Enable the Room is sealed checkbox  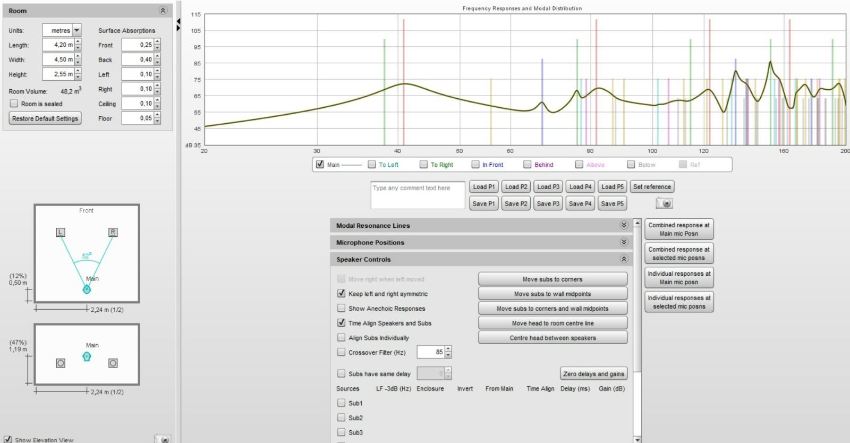pyautogui.click(x=14, y=104)
